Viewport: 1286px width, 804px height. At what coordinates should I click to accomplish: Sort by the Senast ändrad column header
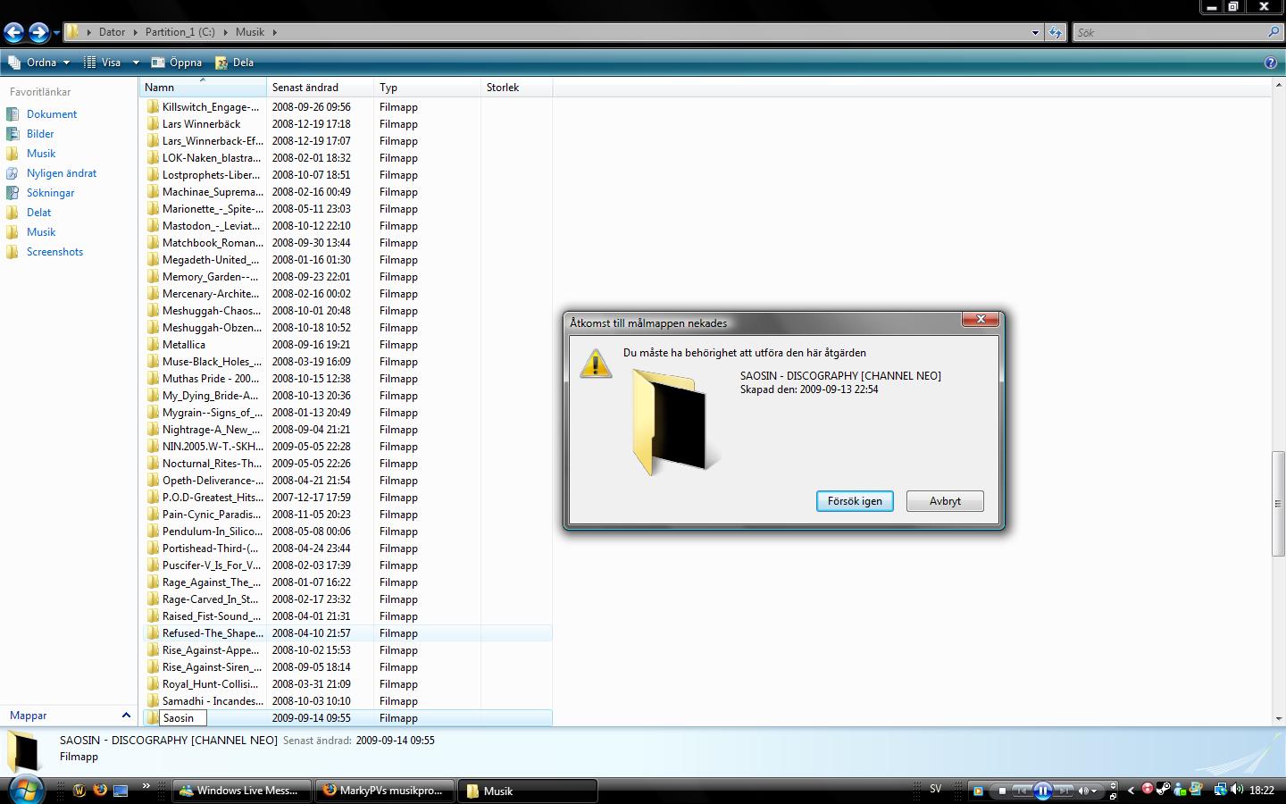[320, 88]
